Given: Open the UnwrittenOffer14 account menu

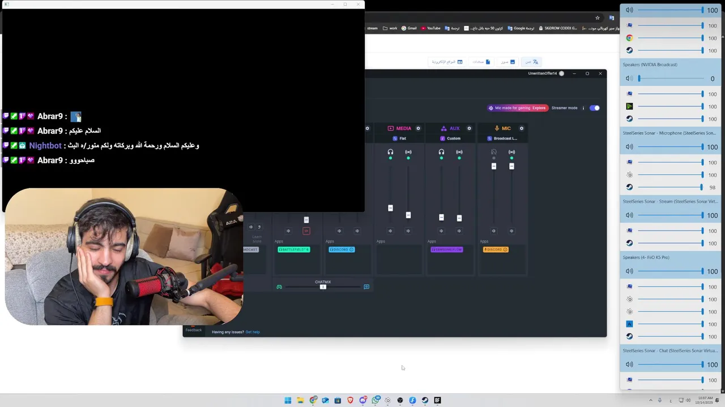Looking at the screenshot, I should tap(546, 73).
